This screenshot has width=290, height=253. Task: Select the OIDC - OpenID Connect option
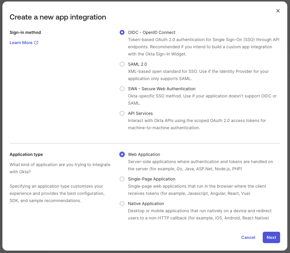point(122,32)
